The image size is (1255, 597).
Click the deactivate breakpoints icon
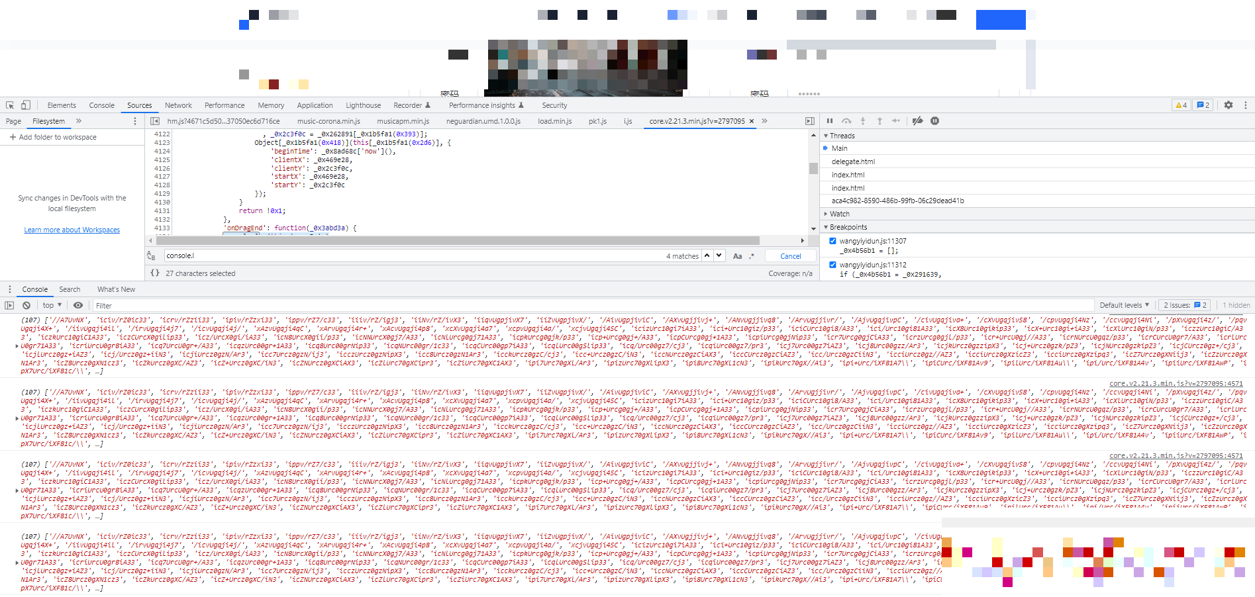917,121
